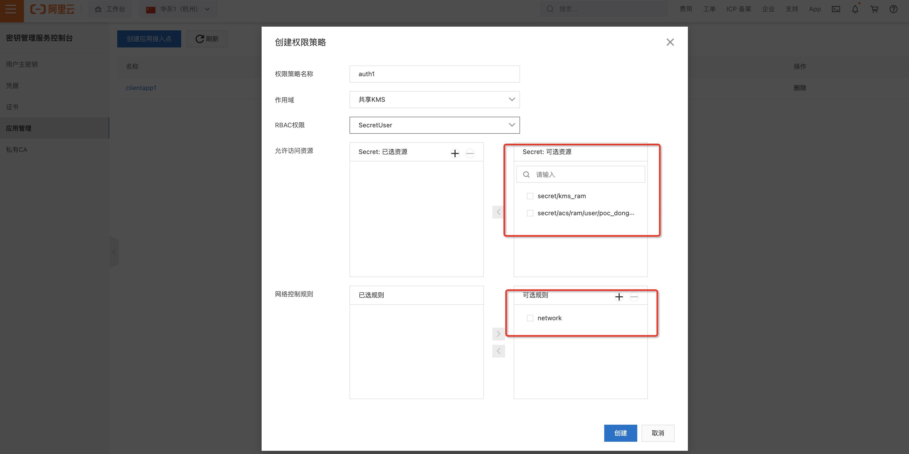Viewport: 909px width, 454px height.
Task: Click the minus icon in Secret selected resources
Action: pos(470,153)
